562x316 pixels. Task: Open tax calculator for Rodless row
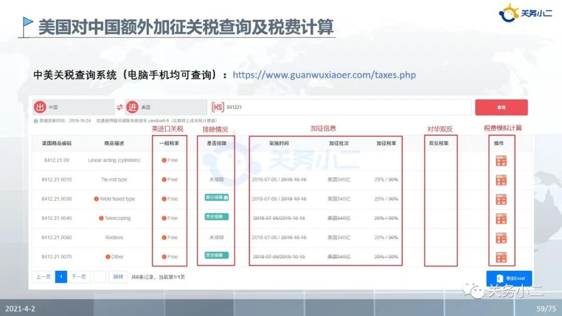(x=501, y=238)
